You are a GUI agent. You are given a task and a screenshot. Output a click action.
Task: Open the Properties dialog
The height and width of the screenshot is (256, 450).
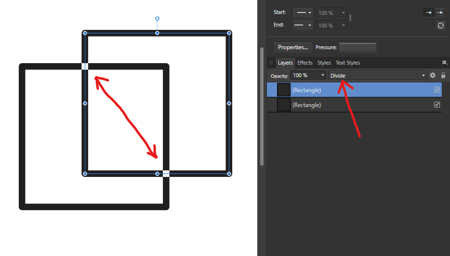coord(293,47)
